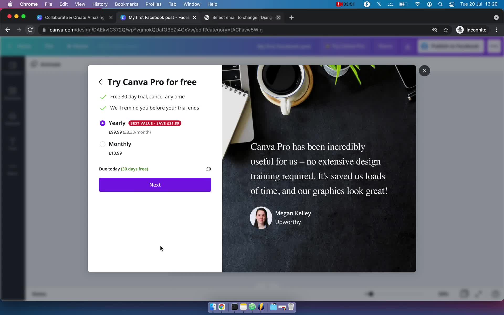The height and width of the screenshot is (315, 504).
Task: Click the Wi-Fi status icon
Action: [x=417, y=4]
